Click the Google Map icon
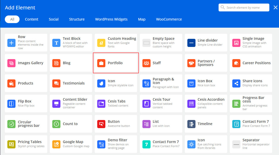 56,144
